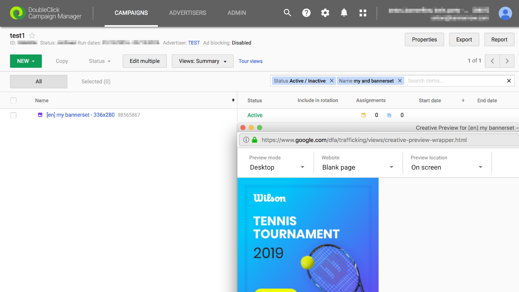Star the test1 campaign

(x=32, y=35)
